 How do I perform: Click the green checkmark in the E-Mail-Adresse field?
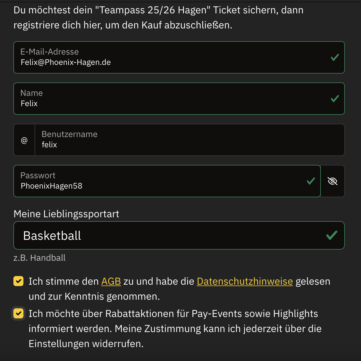tap(334, 57)
